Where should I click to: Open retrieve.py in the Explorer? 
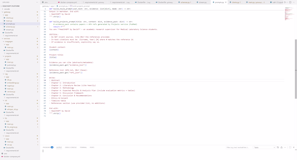(x=11, y=92)
